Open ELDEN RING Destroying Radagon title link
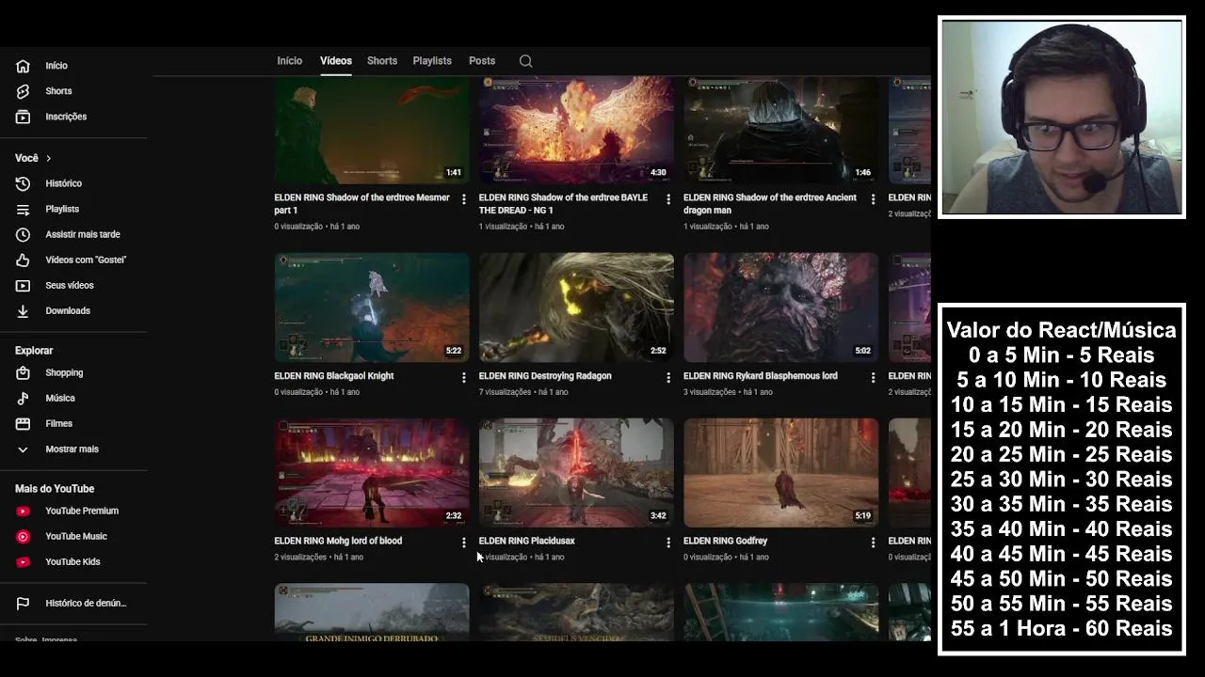Screen dimensions: 1205x677 click(x=545, y=376)
